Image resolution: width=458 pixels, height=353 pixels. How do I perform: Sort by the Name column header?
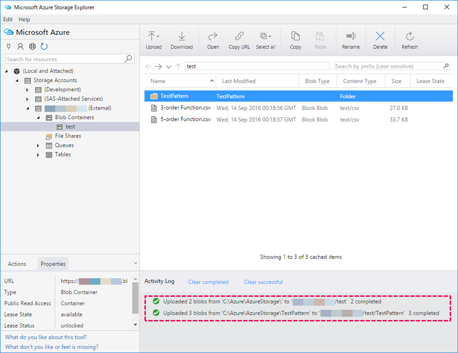(x=180, y=81)
